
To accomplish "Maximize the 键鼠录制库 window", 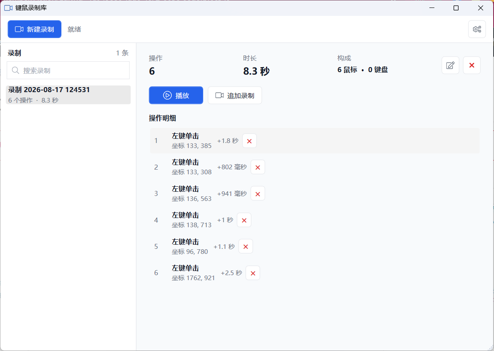I will [x=456, y=8].
